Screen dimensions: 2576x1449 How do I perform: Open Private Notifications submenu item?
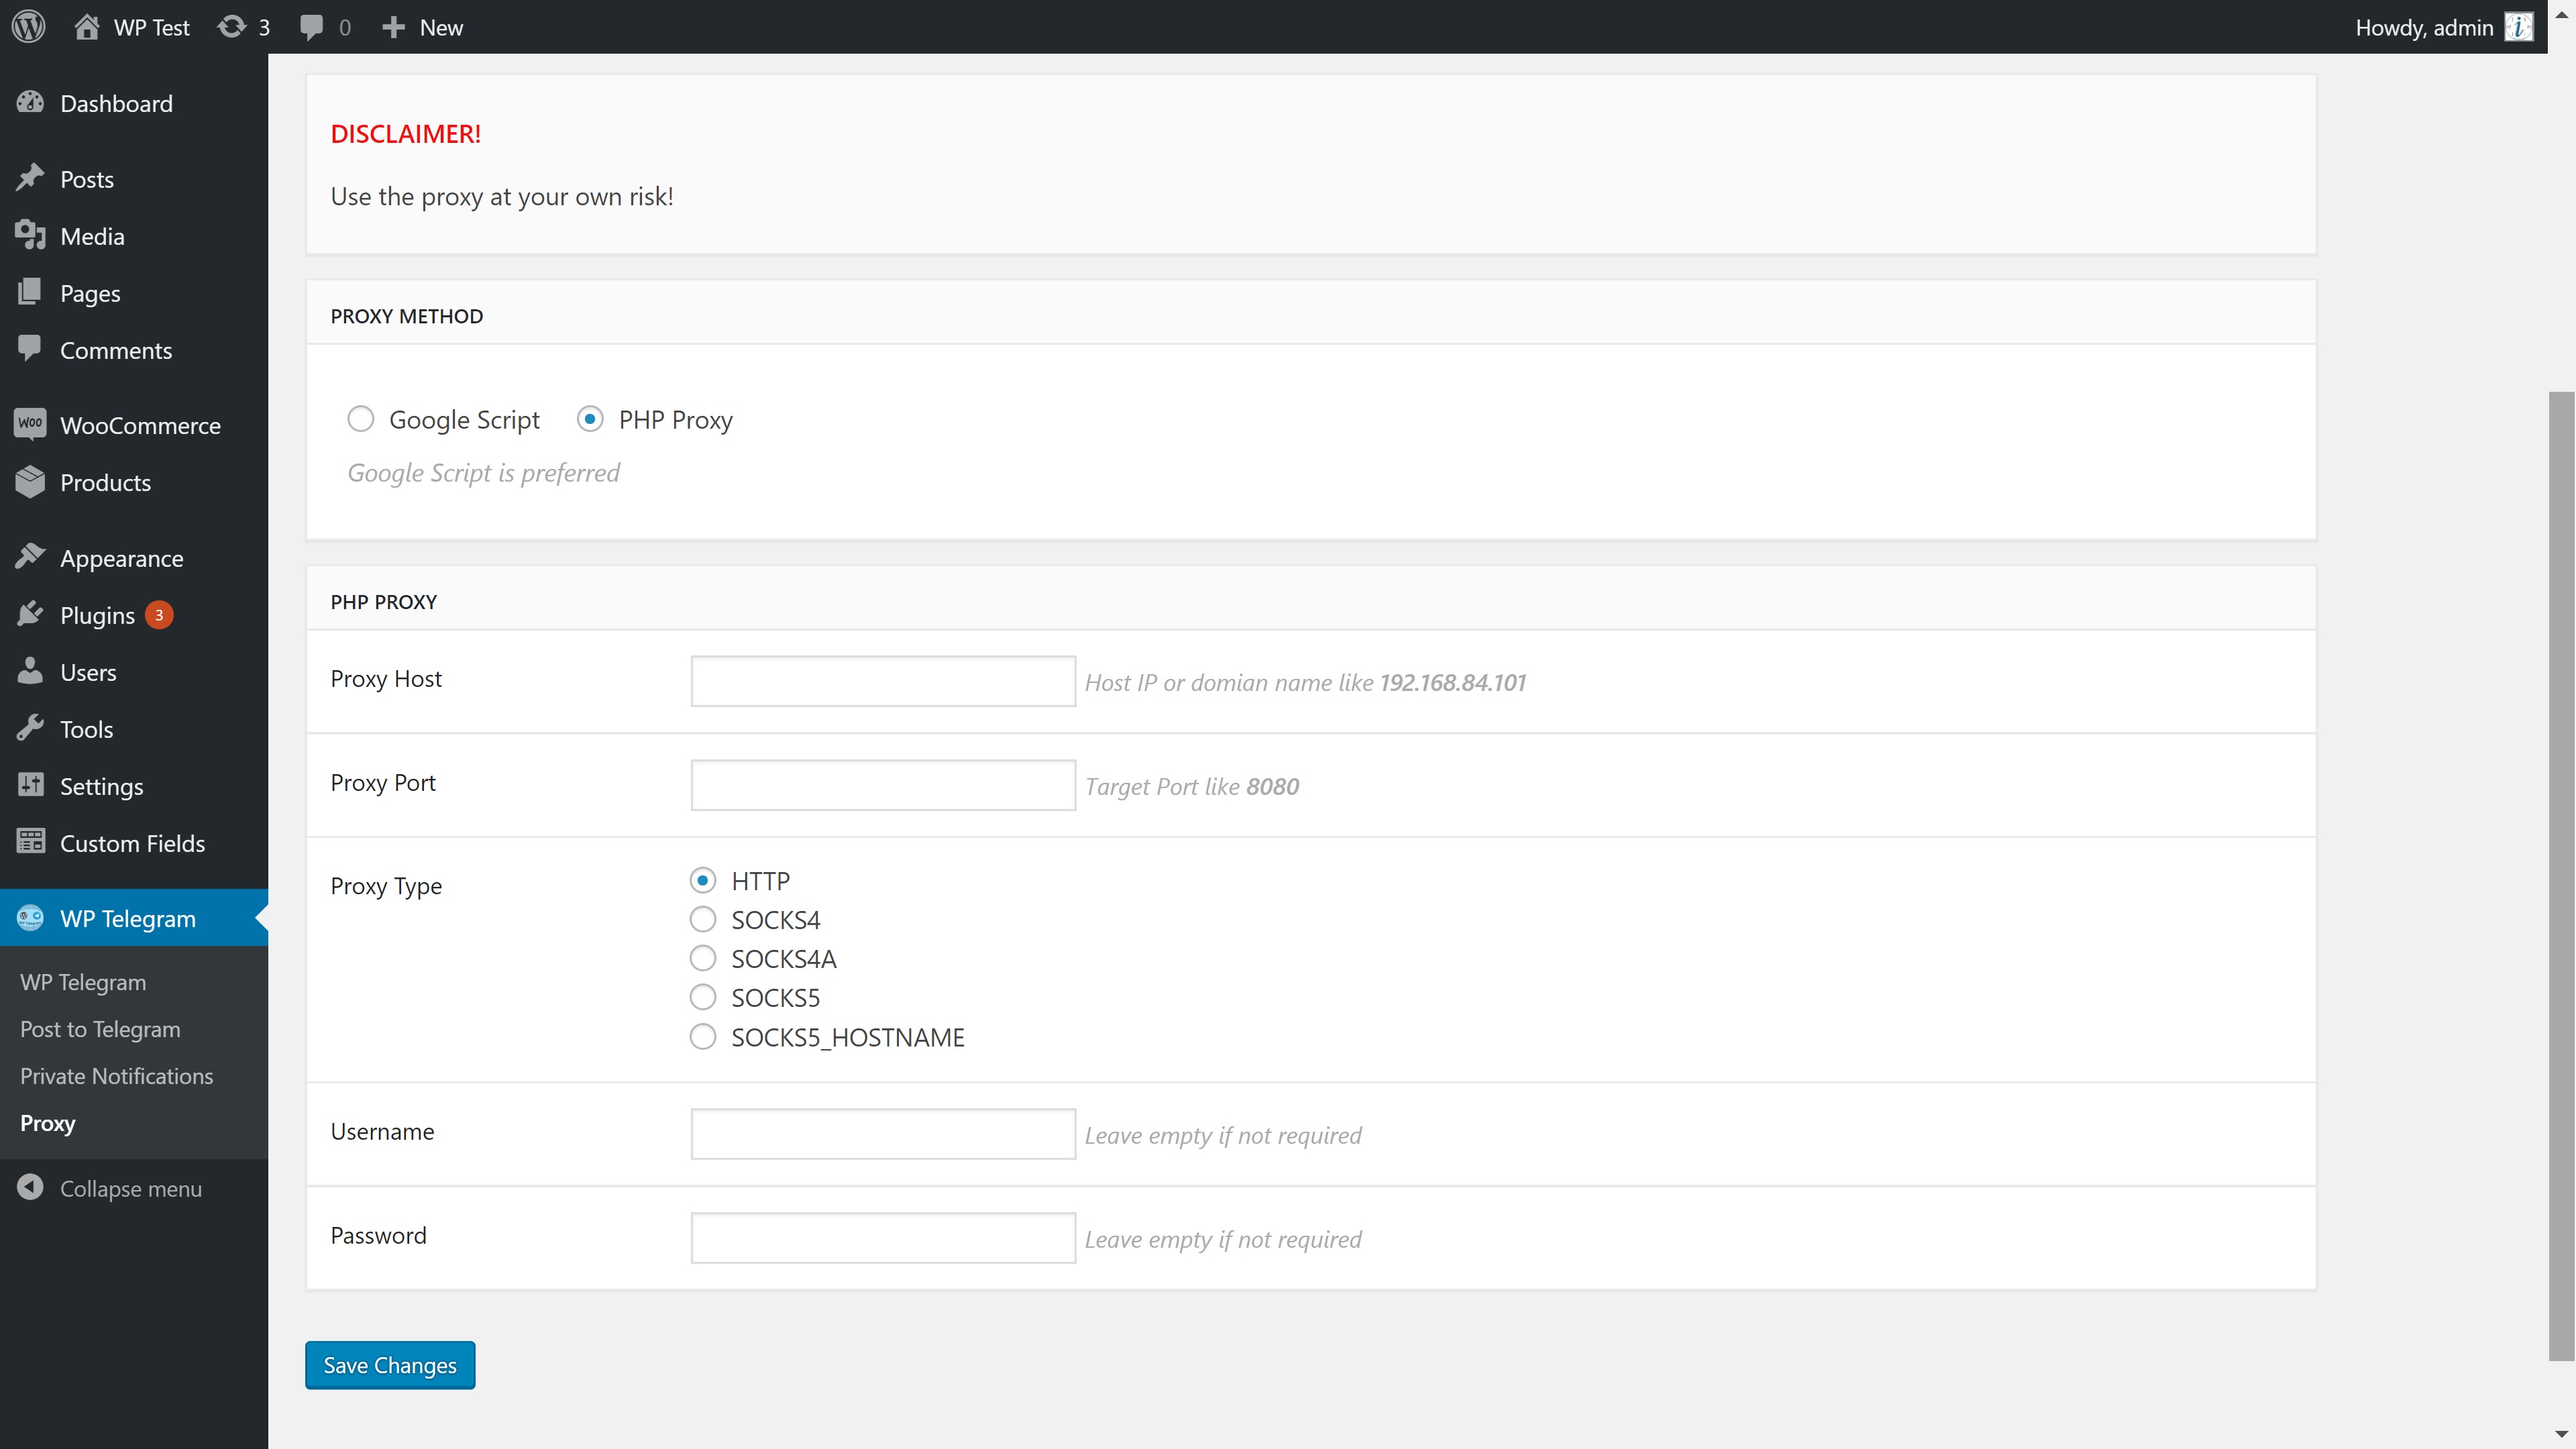point(116,1076)
